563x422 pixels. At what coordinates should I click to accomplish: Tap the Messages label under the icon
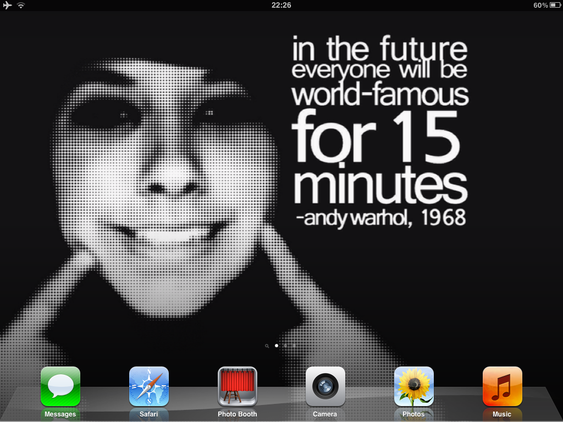tap(60, 414)
